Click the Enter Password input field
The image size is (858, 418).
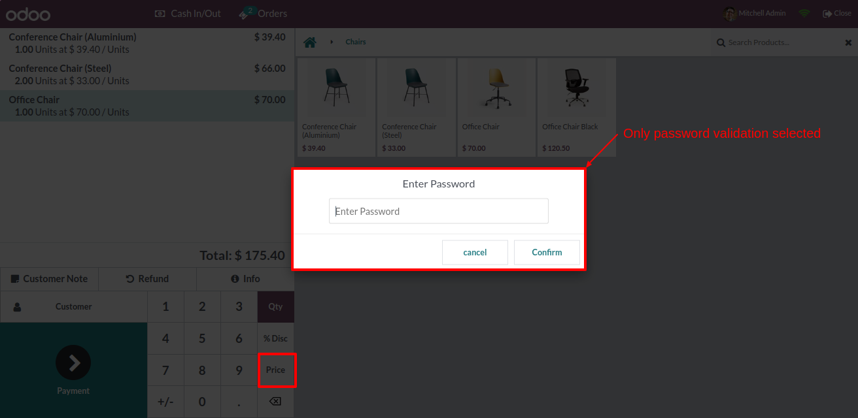pos(438,212)
